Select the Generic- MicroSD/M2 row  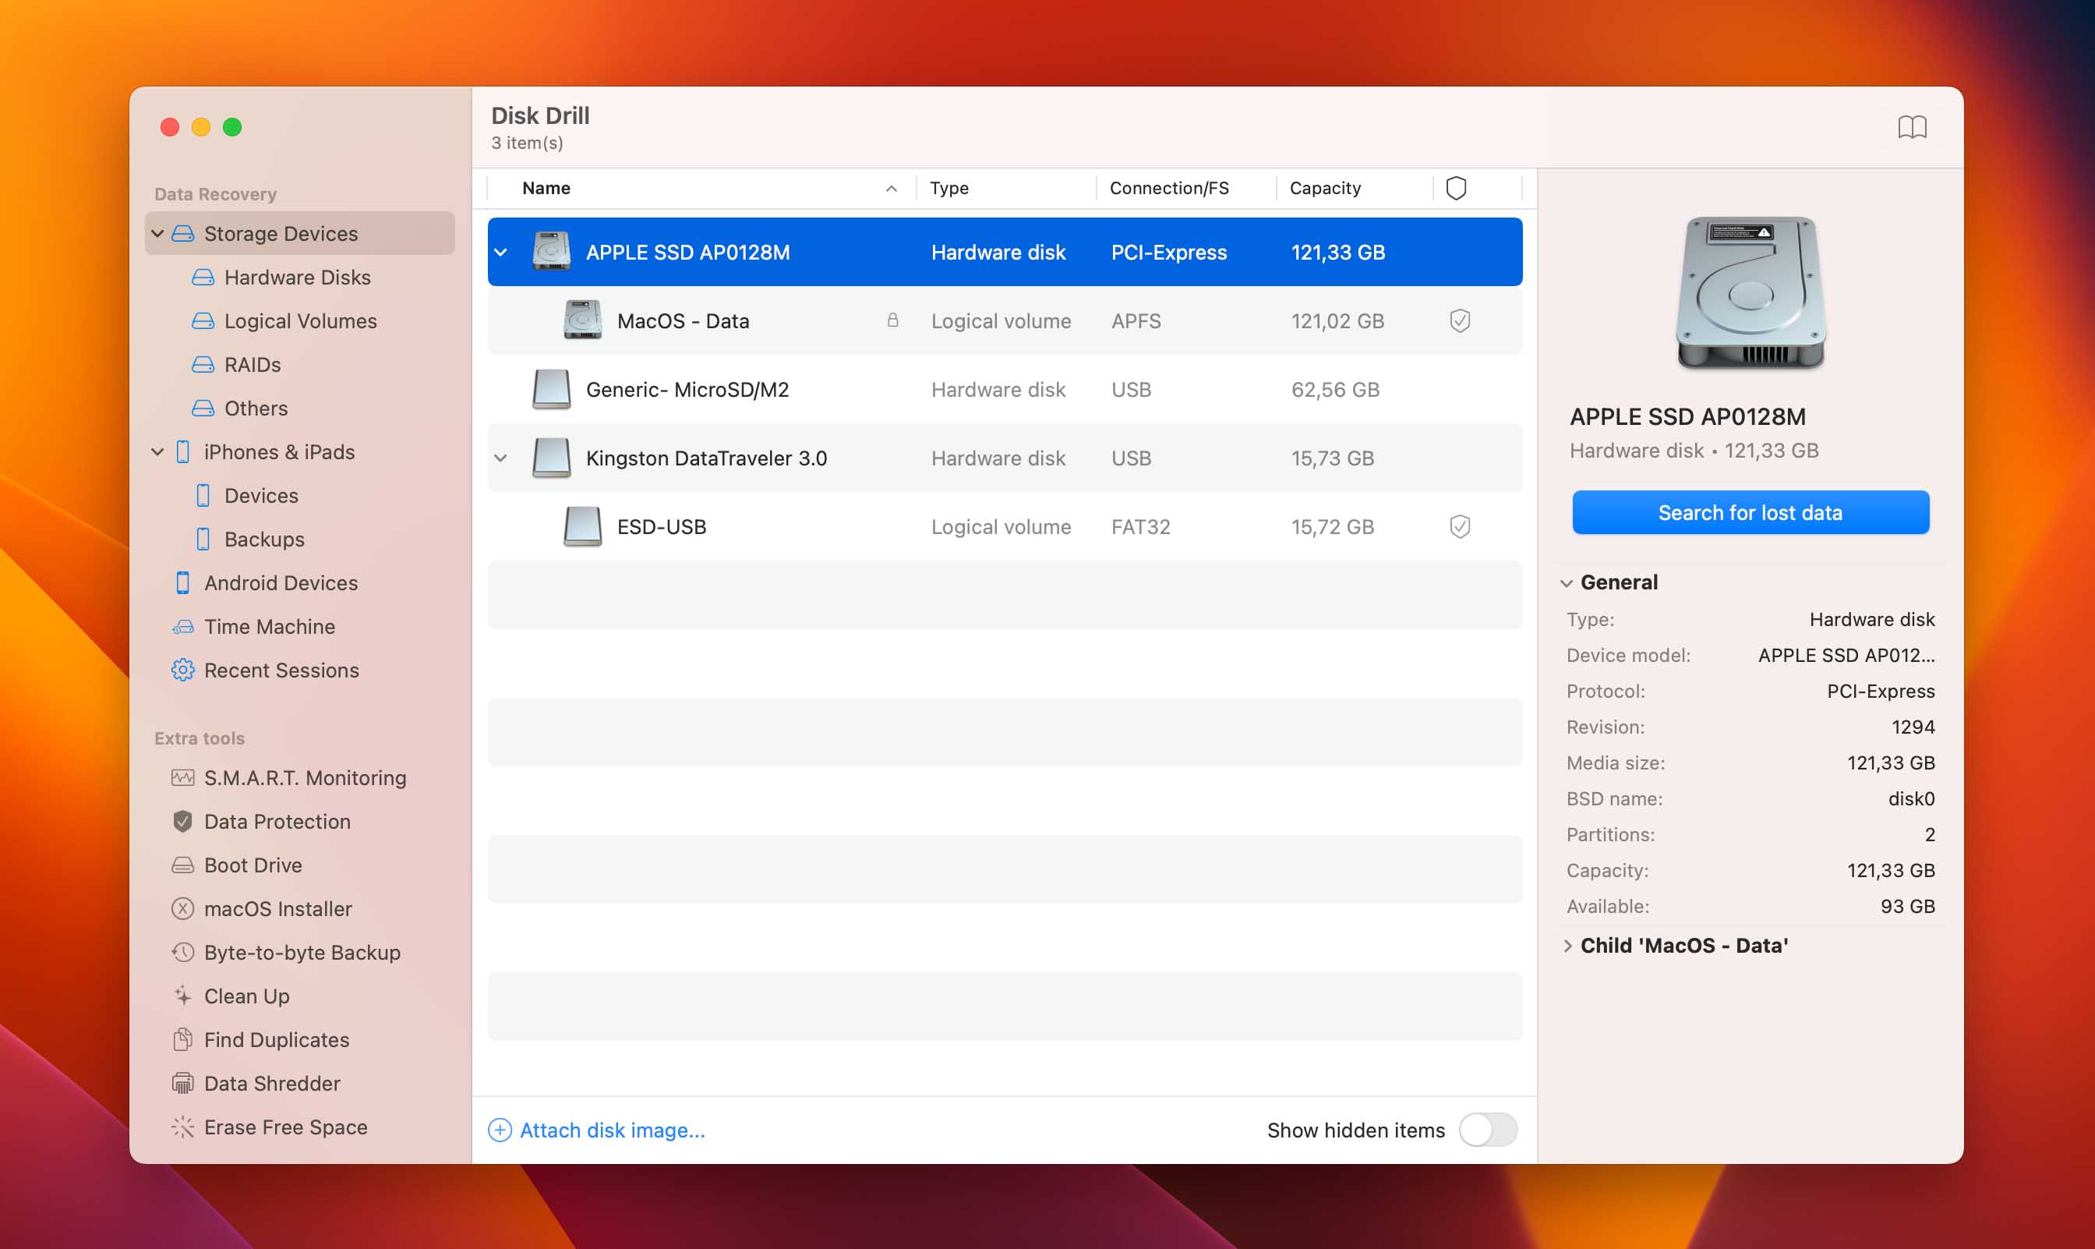click(1005, 390)
